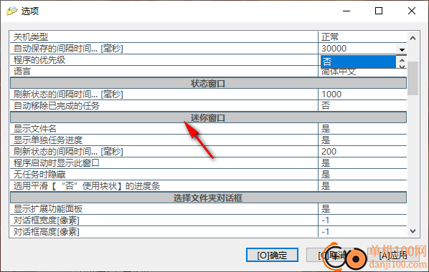Click the 状态窗口 section header

(208, 83)
